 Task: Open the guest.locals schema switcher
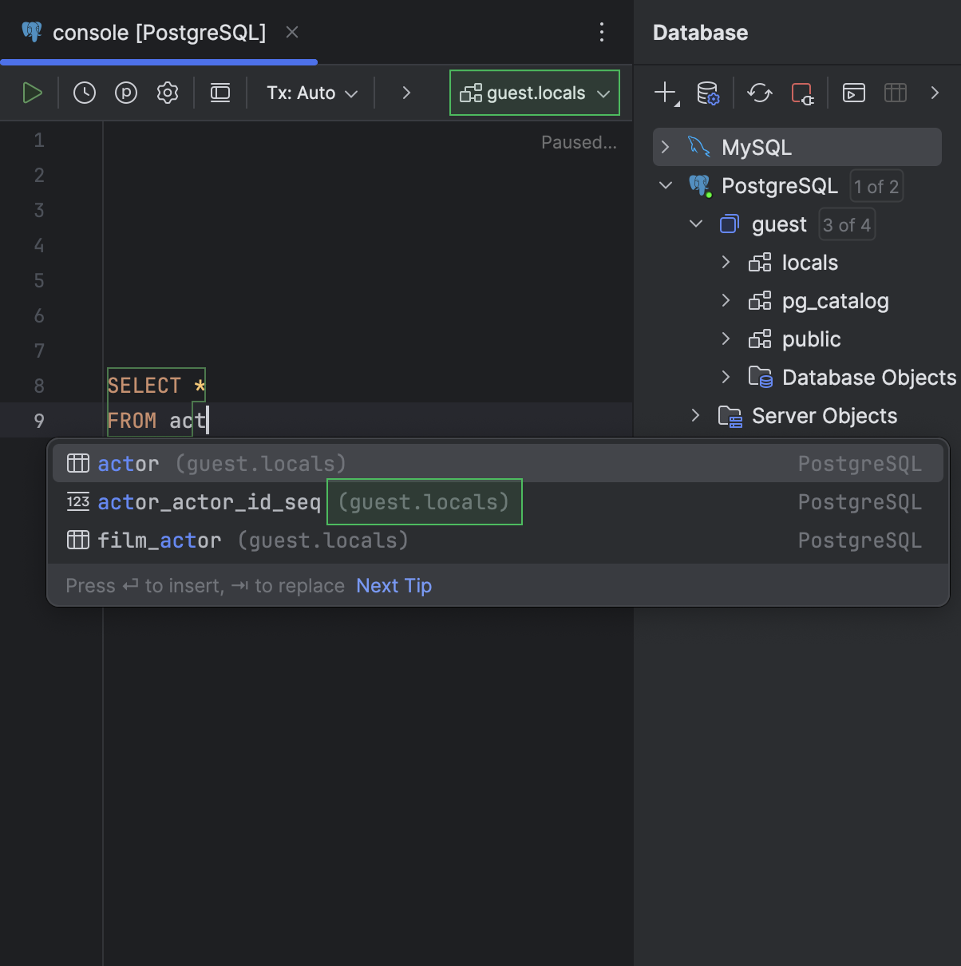tap(533, 92)
